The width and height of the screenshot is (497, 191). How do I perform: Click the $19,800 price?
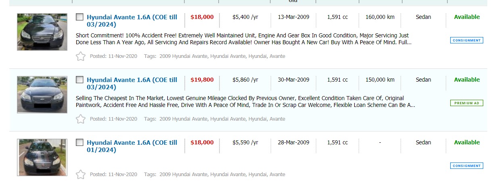[x=202, y=80]
